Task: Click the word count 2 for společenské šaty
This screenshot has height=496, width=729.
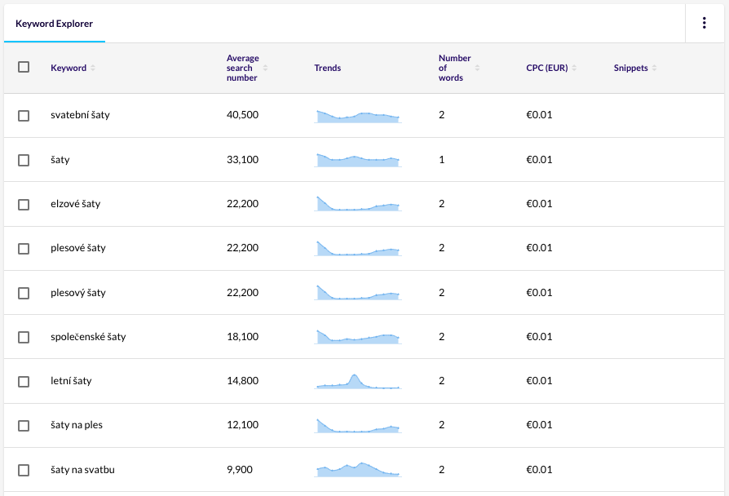Action: (442, 337)
